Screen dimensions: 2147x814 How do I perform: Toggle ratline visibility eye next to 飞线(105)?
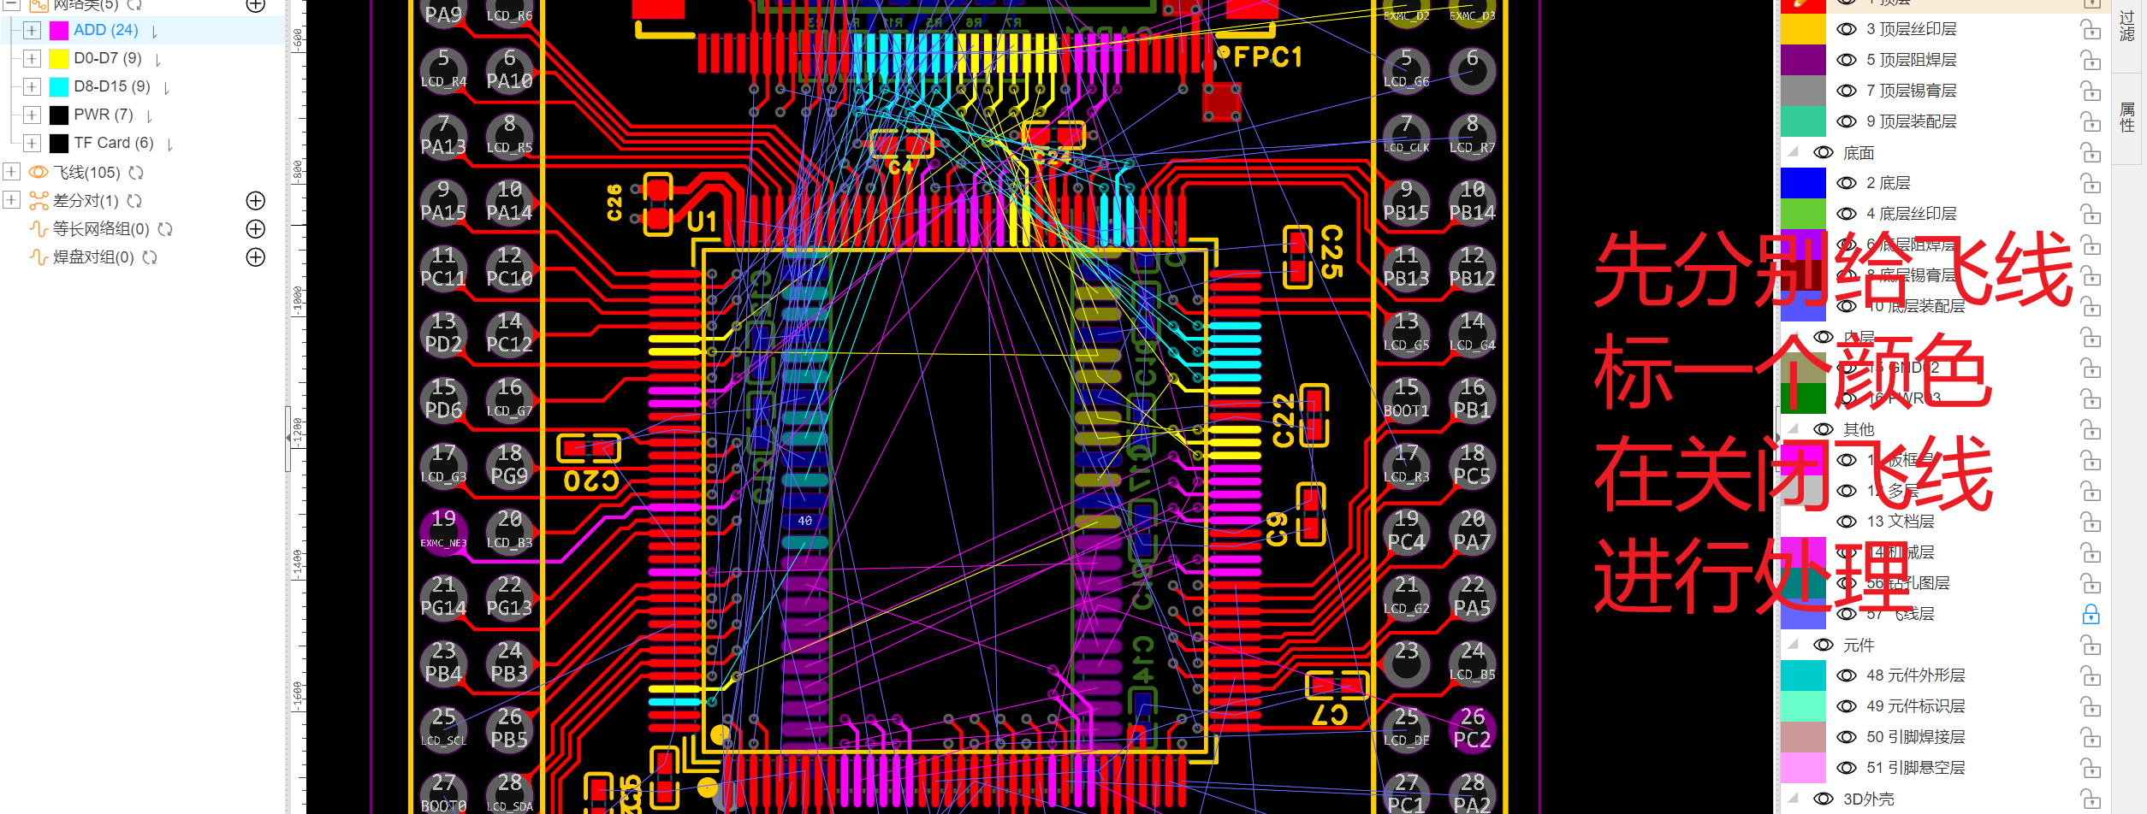pos(39,172)
